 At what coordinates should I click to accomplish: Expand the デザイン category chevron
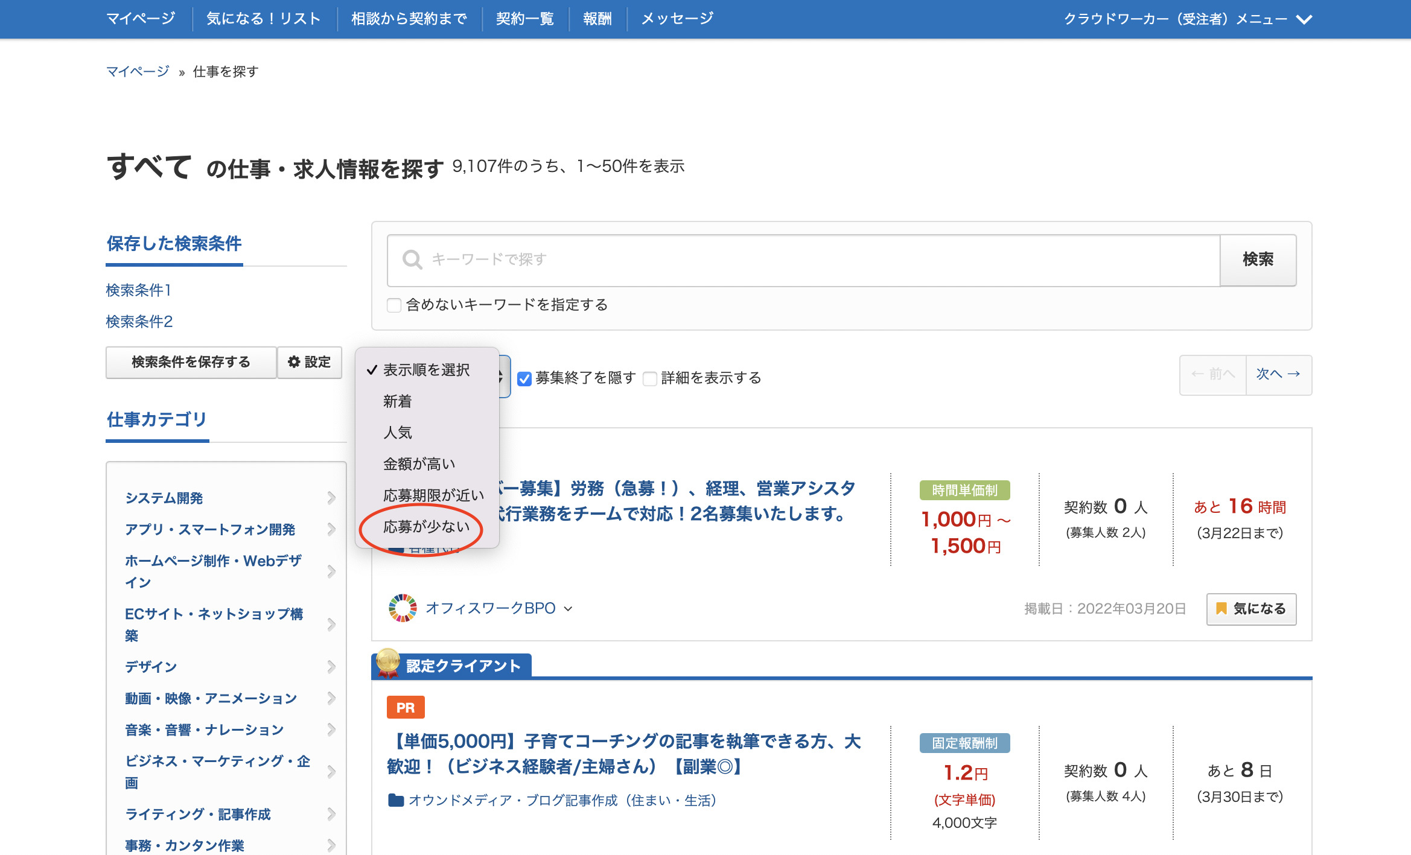(x=331, y=667)
